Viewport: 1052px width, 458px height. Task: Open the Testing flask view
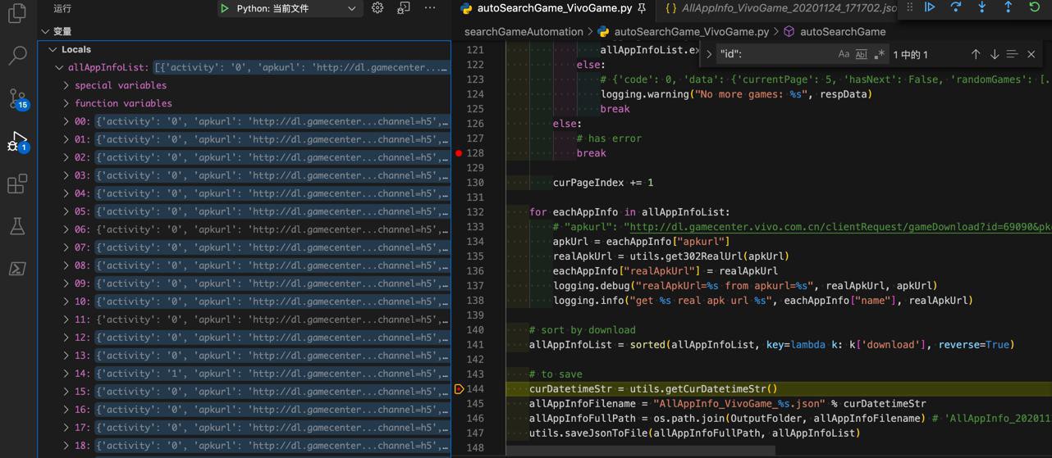[x=17, y=226]
